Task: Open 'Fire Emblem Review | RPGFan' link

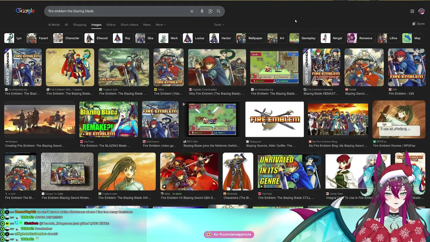Action: coord(394,146)
